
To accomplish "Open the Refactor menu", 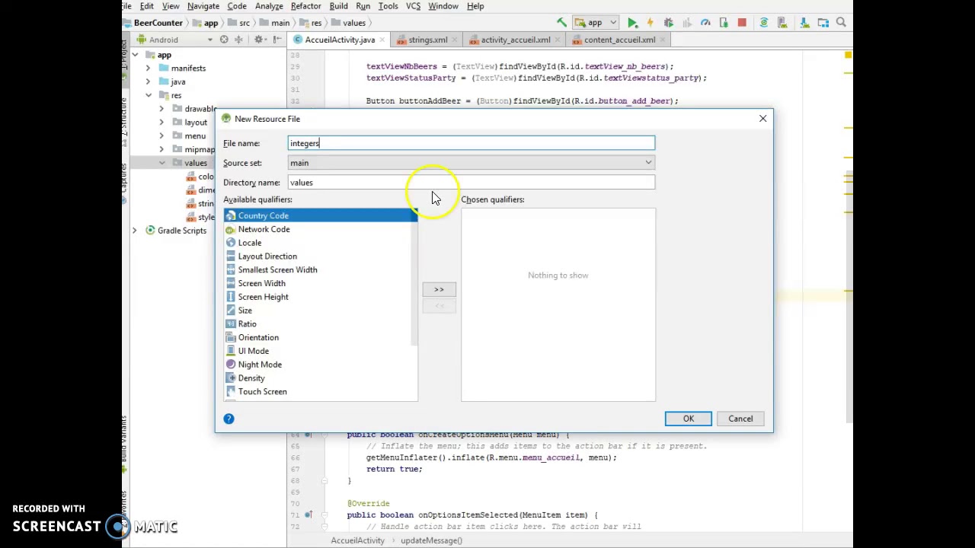I will tap(305, 6).
